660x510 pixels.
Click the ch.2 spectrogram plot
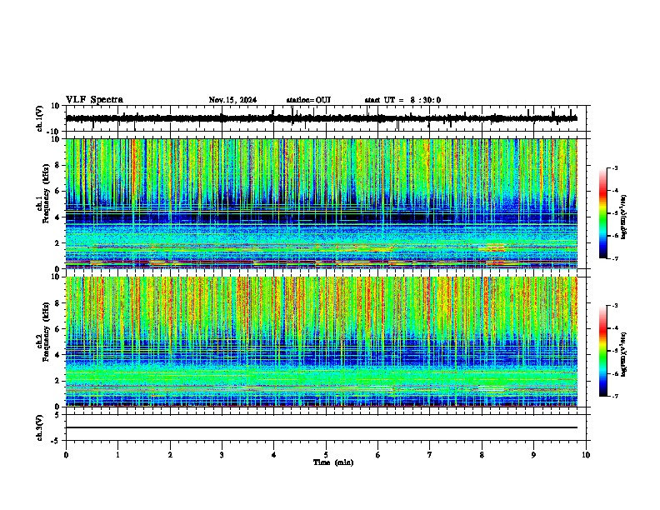pyautogui.click(x=321, y=342)
